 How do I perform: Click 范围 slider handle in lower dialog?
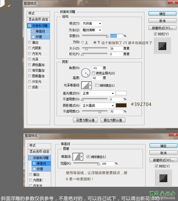(x=98, y=164)
